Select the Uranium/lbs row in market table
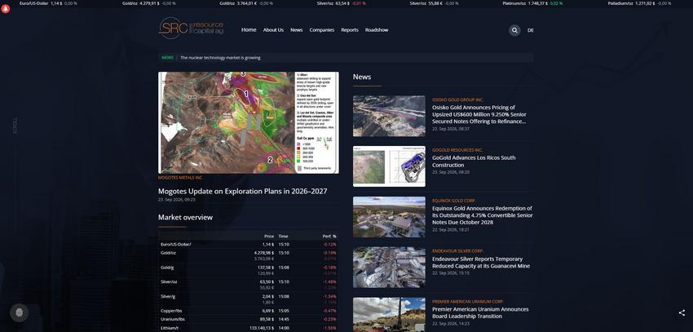 coord(249,319)
